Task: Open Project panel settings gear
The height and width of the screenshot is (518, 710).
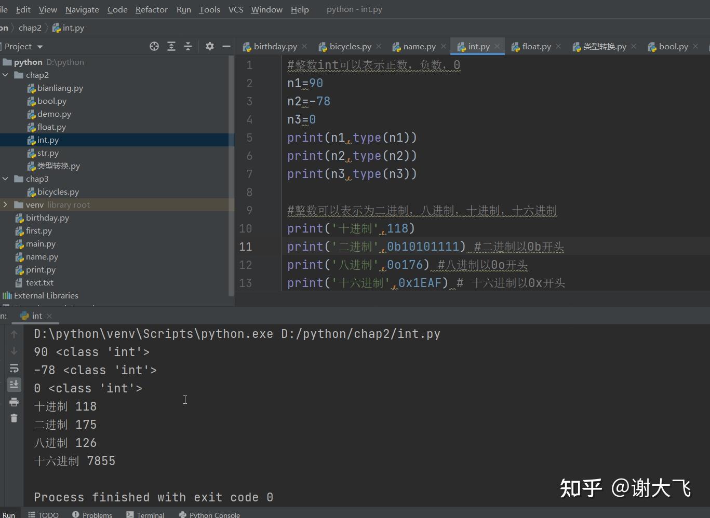Action: [210, 46]
